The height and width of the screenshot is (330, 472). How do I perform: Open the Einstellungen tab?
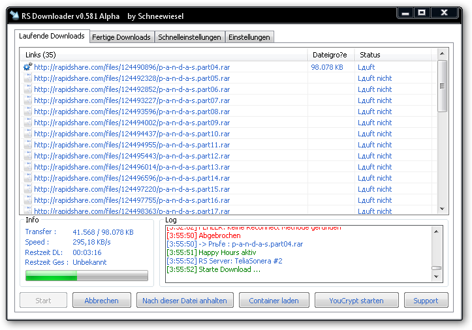coord(249,37)
